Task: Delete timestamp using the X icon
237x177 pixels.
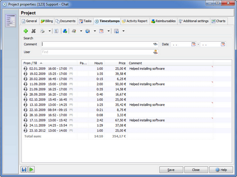Action: point(33,31)
